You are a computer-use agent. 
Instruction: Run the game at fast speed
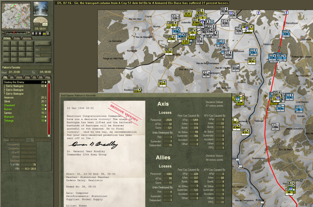[40, 34]
